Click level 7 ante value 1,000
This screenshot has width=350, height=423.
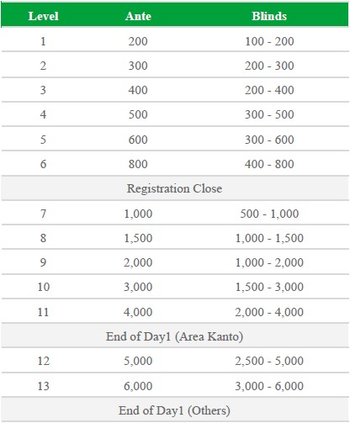coord(138,214)
